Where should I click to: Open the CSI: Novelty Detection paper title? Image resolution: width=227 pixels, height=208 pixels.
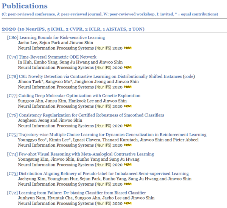(100, 76)
